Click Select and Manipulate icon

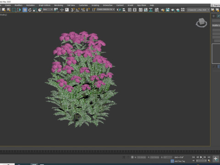[x=62, y=10]
